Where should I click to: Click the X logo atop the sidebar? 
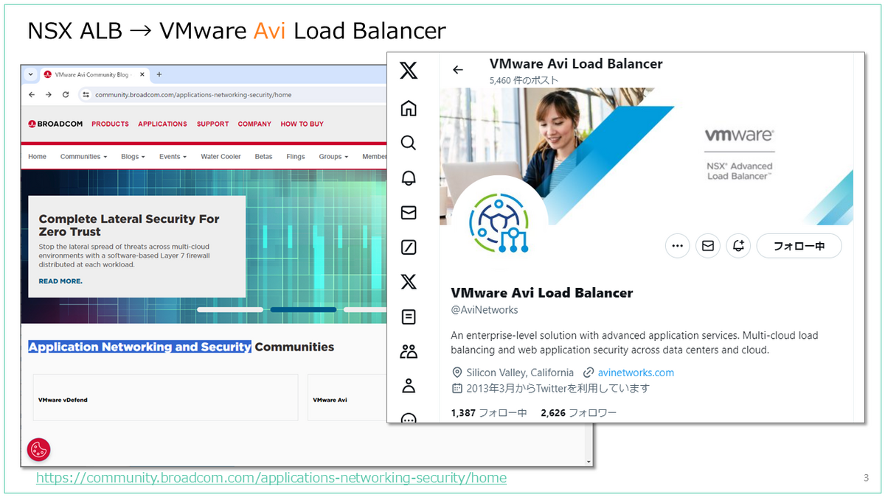coord(408,70)
